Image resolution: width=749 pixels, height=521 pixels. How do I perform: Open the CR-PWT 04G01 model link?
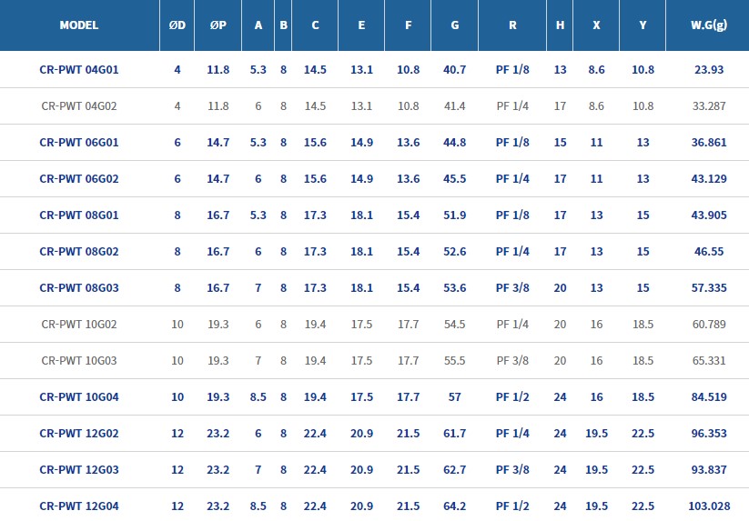79,70
